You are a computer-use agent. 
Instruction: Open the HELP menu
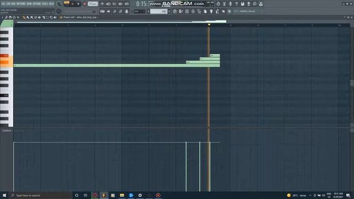(51, 4)
